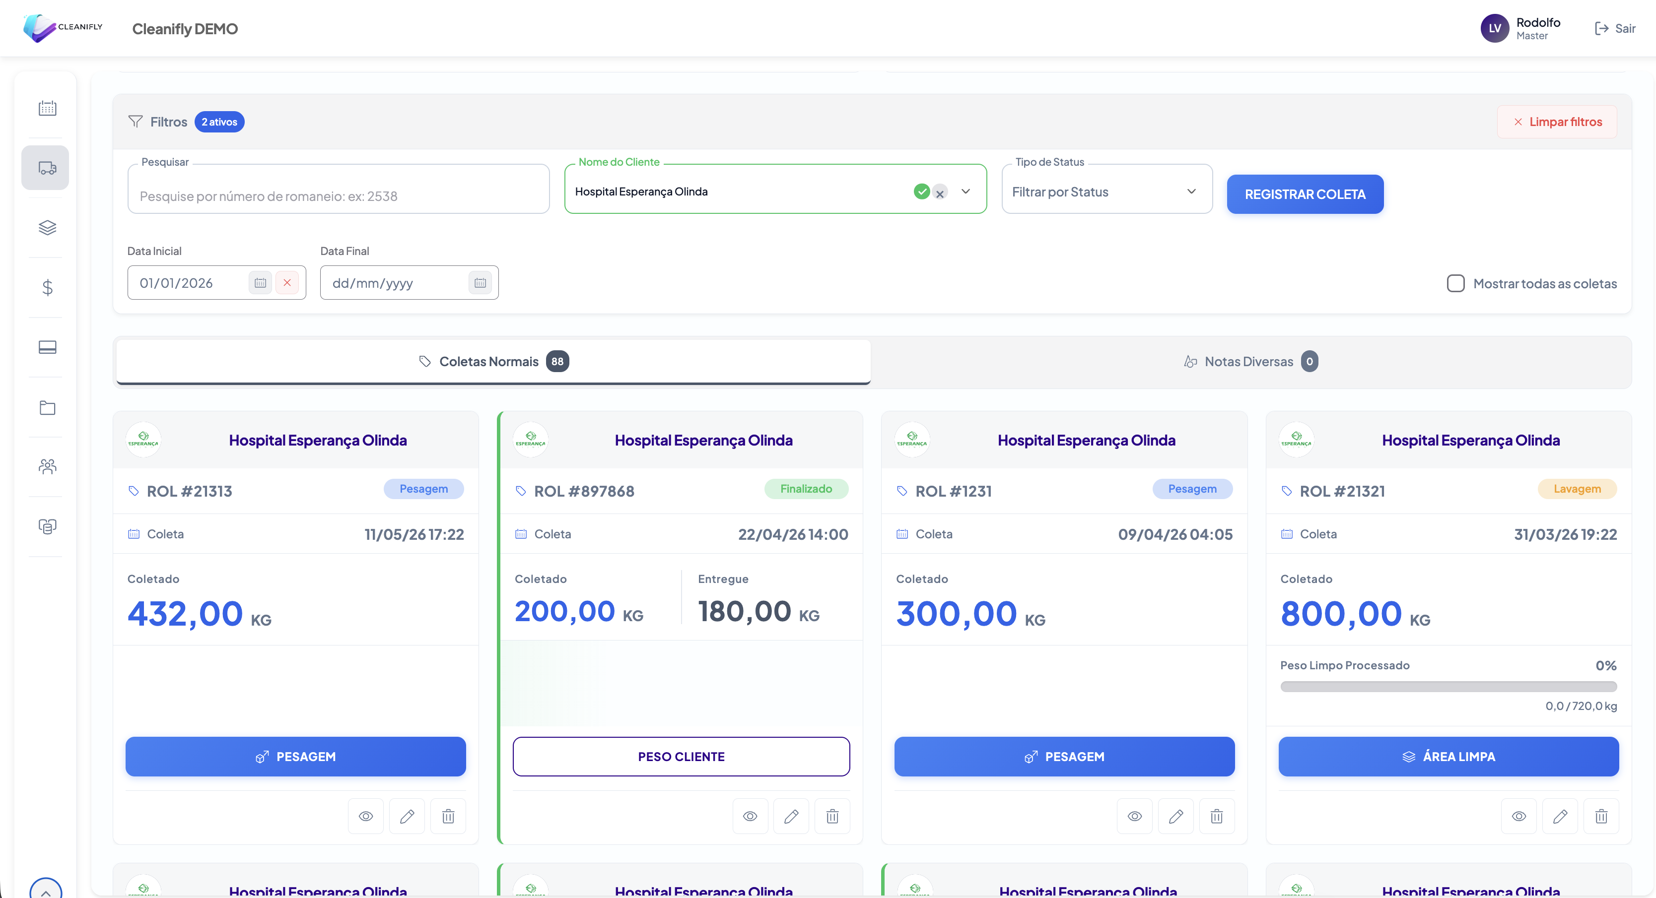Click the Pesagem status badge on ROL #1231
This screenshot has width=1656, height=898.
point(1192,488)
